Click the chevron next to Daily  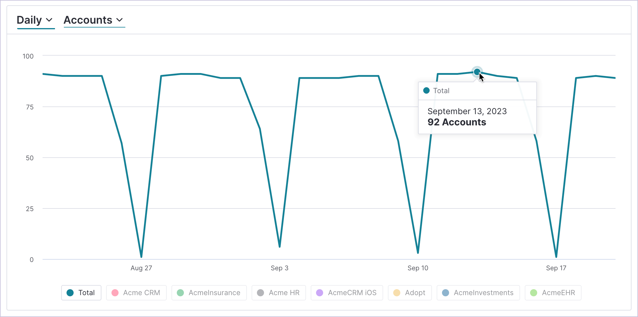[49, 20]
